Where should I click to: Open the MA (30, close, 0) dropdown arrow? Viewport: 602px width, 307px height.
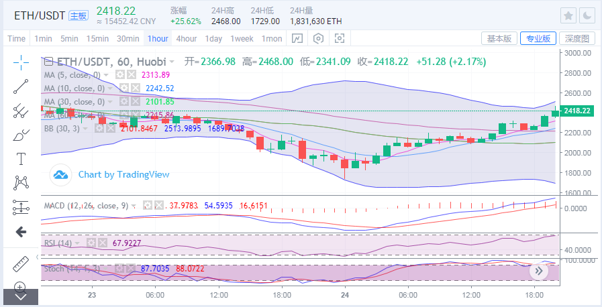click(111, 102)
